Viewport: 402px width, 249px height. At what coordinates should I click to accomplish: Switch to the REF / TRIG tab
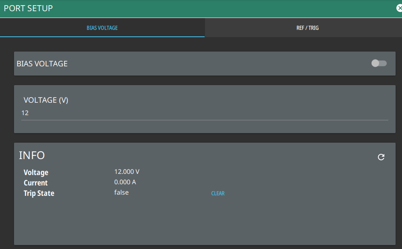click(x=307, y=28)
